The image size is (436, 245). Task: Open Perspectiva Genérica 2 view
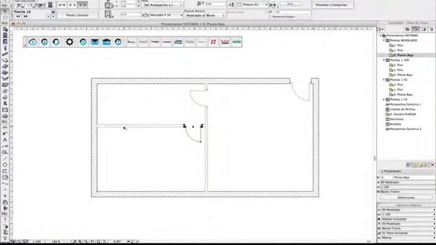[405, 129]
